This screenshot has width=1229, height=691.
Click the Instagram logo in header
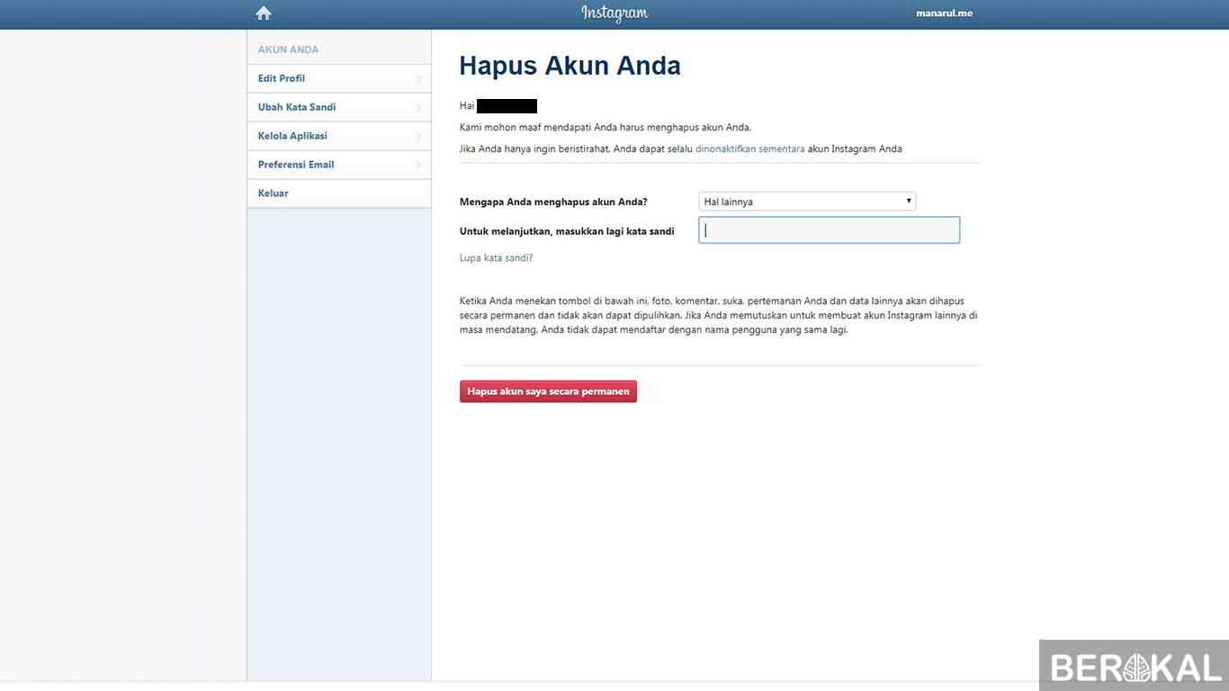point(614,13)
